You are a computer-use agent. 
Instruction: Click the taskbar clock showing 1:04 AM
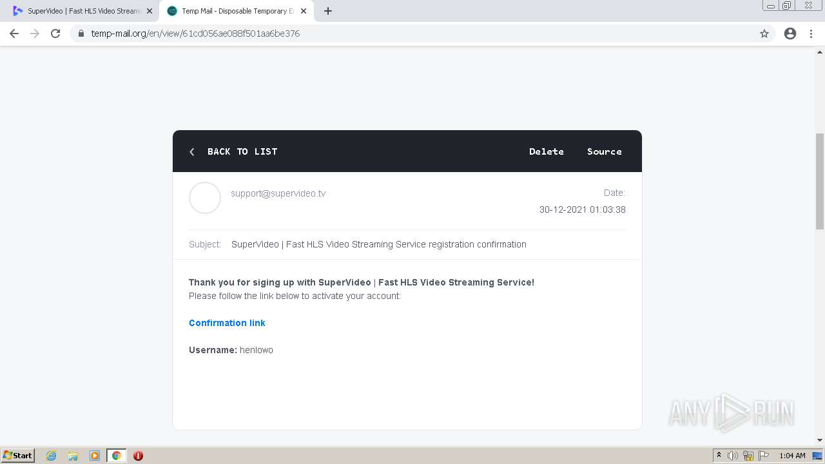pos(792,456)
